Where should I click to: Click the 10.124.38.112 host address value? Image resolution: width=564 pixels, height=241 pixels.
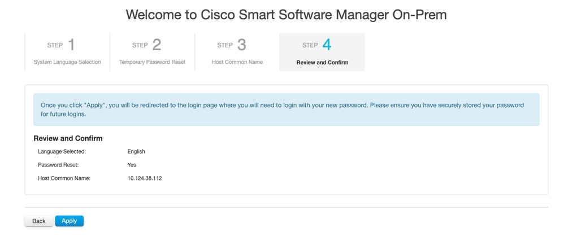click(x=145, y=178)
